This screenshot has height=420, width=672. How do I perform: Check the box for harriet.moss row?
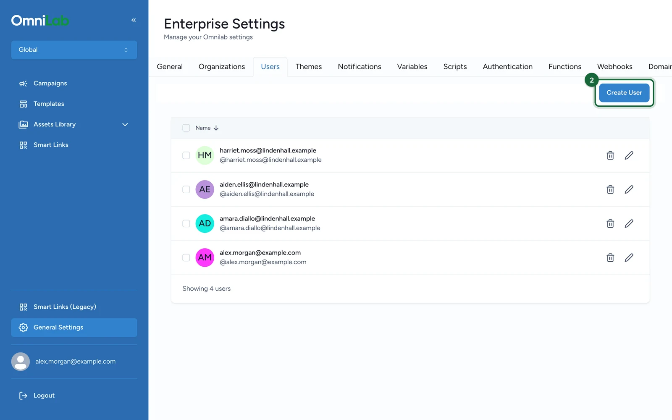pyautogui.click(x=186, y=155)
